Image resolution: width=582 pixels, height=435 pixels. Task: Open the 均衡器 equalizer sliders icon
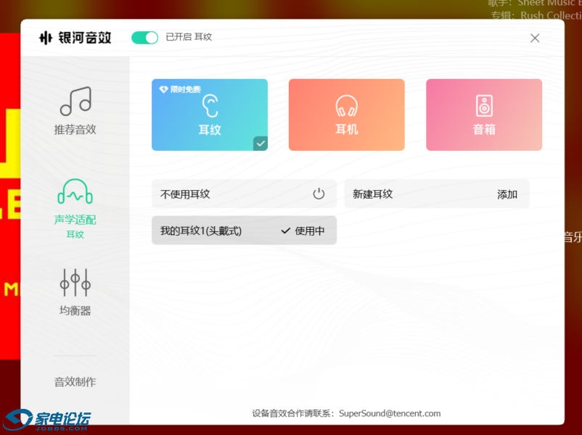click(75, 283)
